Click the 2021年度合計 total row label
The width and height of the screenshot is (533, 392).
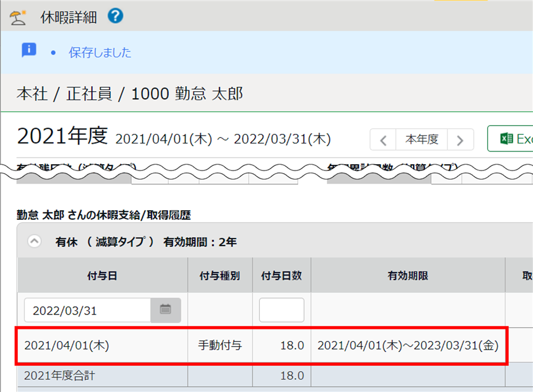click(x=59, y=376)
